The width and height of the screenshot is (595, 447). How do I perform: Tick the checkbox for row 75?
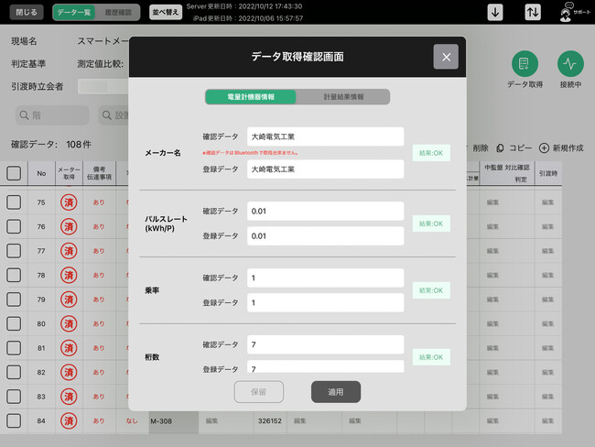[x=14, y=202]
